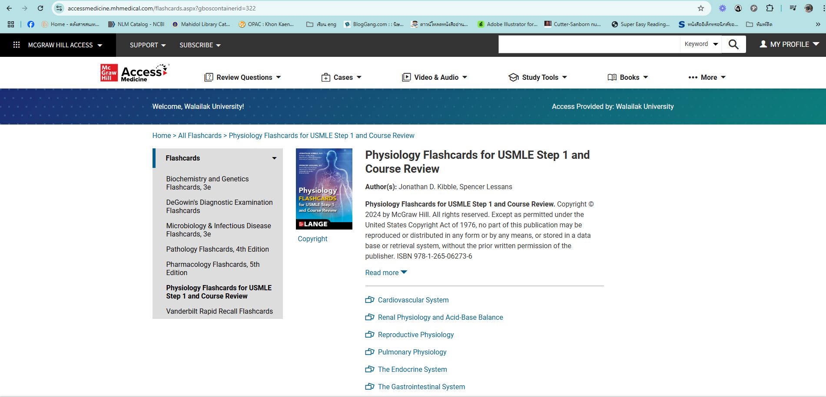Select Pathology Flashcards, 4th Edition
The image size is (826, 397).
217,249
